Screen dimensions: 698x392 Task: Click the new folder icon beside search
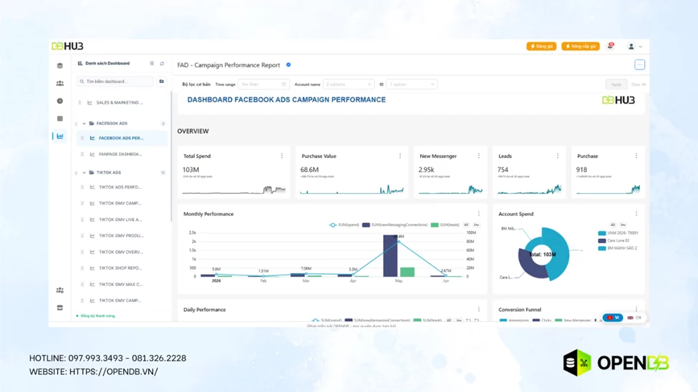click(x=162, y=82)
